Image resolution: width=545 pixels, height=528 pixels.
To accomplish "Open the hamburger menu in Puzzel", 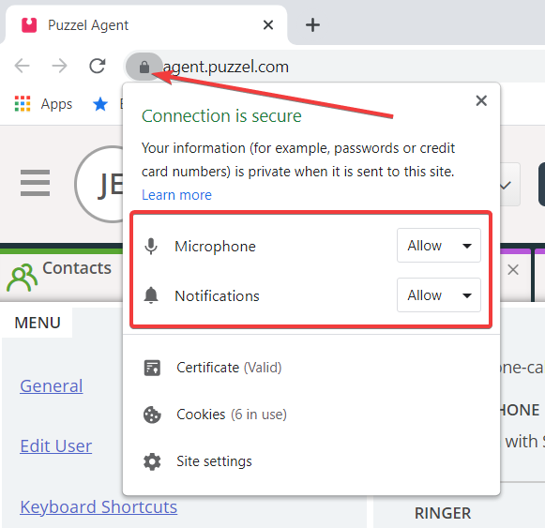I will (35, 183).
